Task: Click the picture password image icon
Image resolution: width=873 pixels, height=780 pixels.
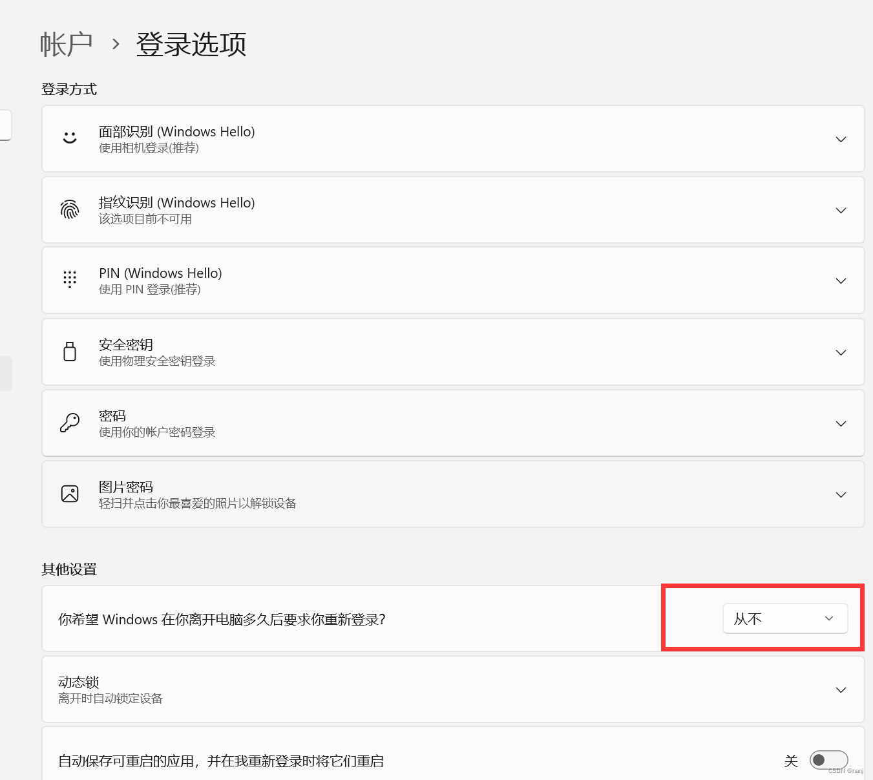Action: pyautogui.click(x=70, y=494)
